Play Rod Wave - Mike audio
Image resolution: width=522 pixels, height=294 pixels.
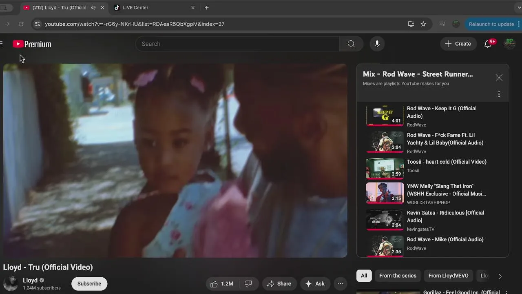432,246
